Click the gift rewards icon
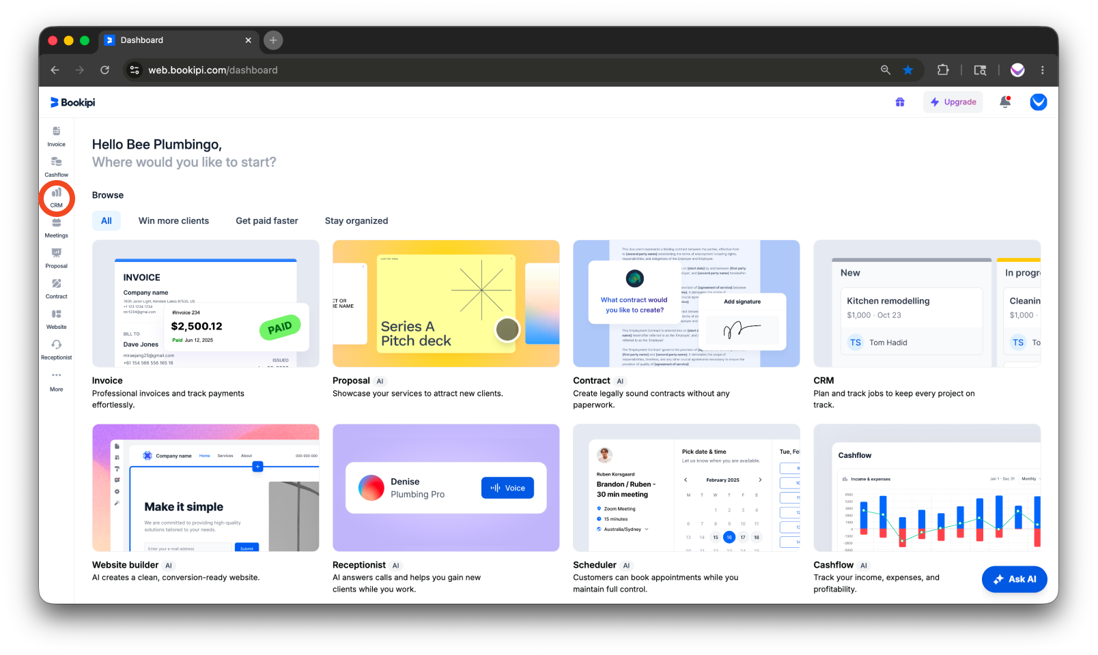Screen dimensions: 1098x655 click(900, 102)
